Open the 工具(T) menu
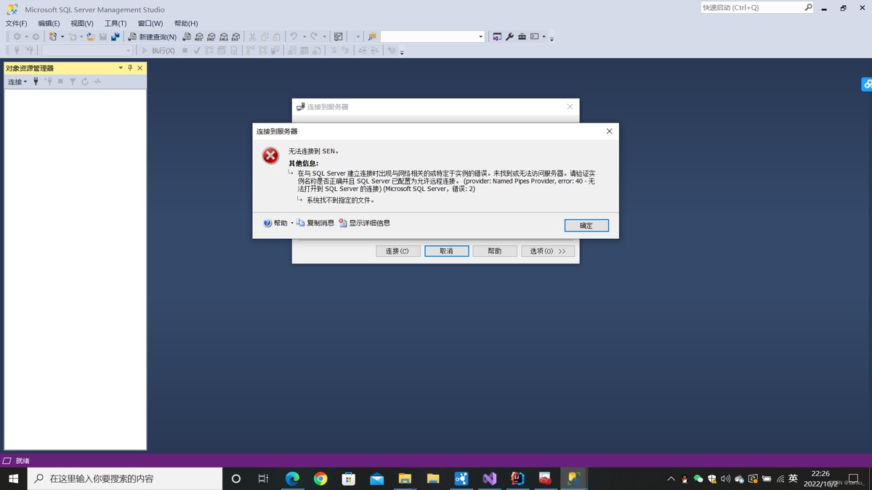872x490 pixels. click(115, 23)
